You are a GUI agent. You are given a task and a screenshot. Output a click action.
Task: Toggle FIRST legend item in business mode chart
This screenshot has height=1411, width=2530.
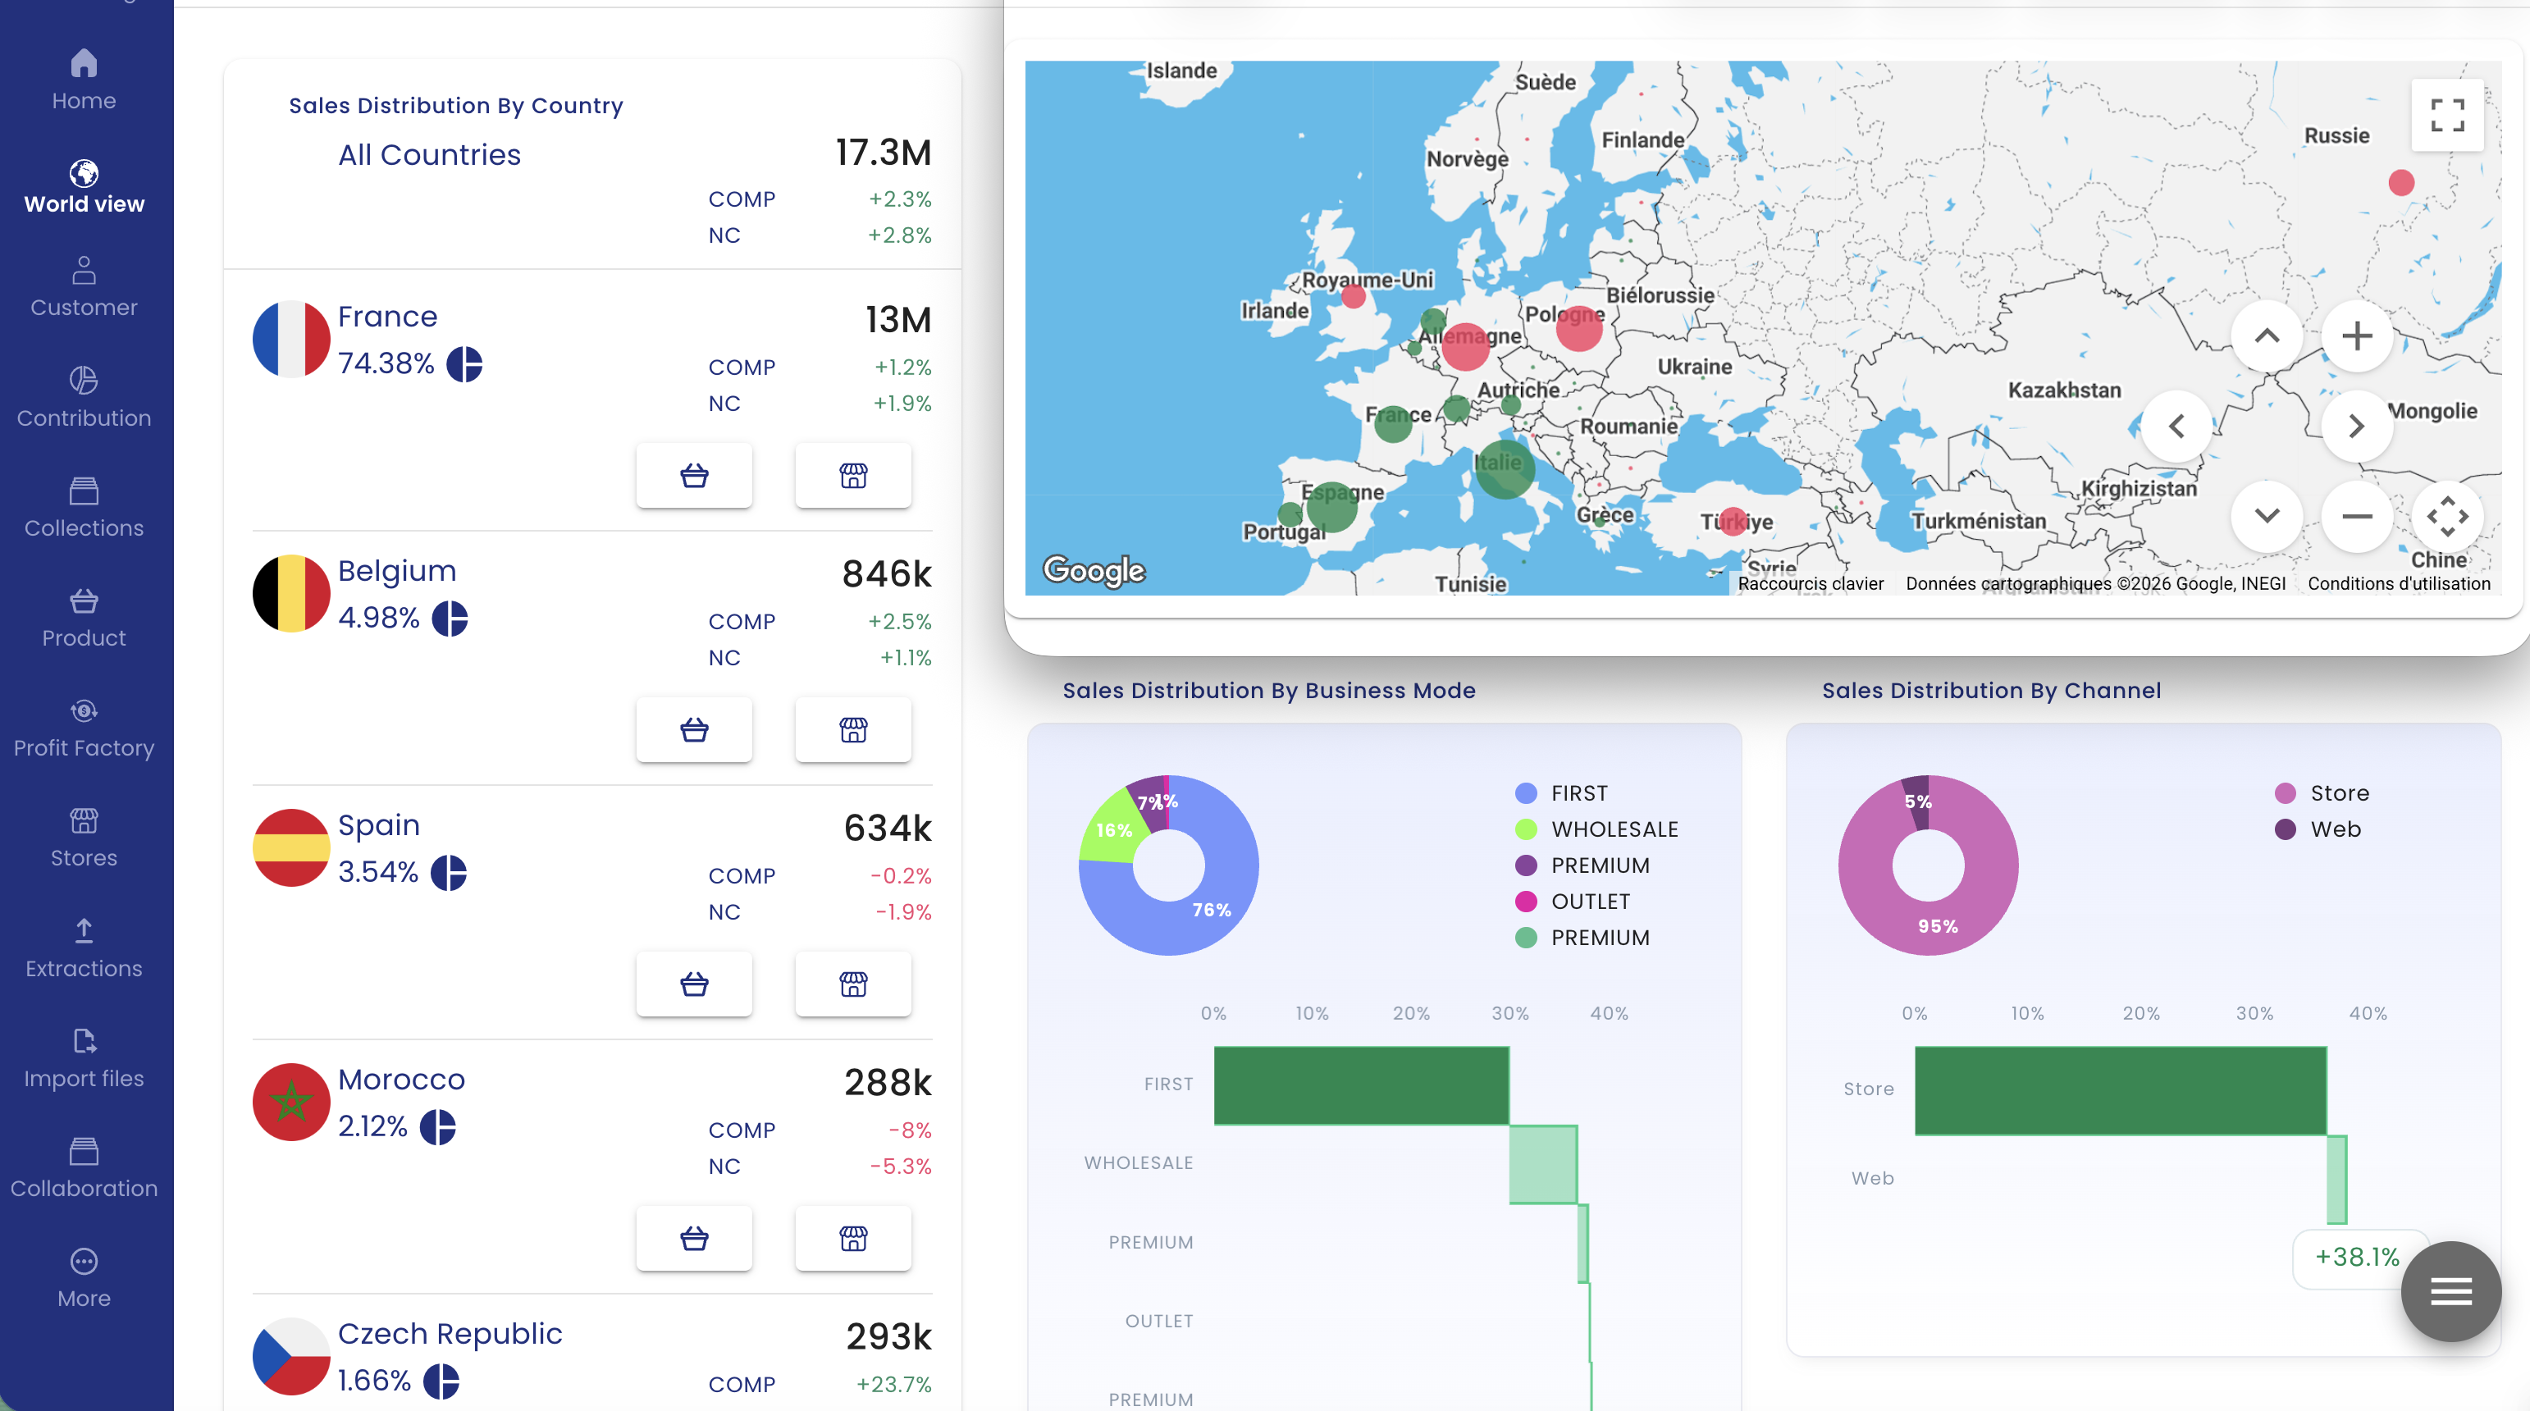pyautogui.click(x=1578, y=793)
